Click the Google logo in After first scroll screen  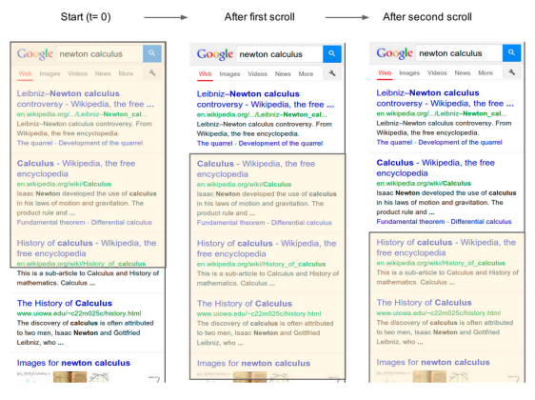click(215, 54)
